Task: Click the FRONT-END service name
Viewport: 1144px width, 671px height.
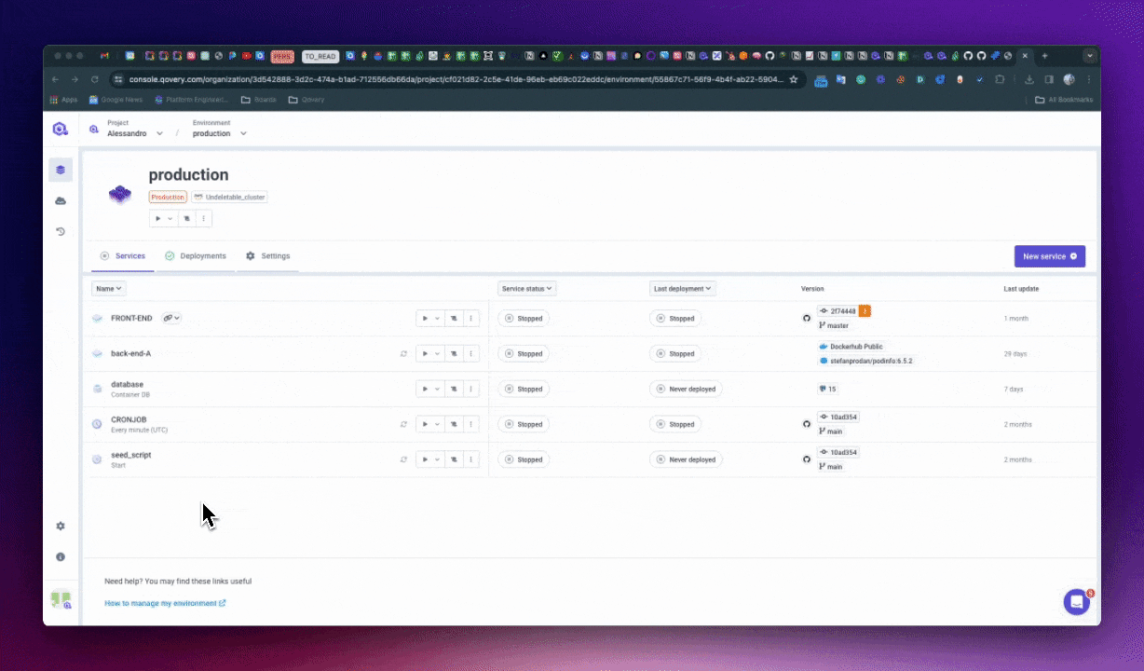Action: [x=131, y=318]
